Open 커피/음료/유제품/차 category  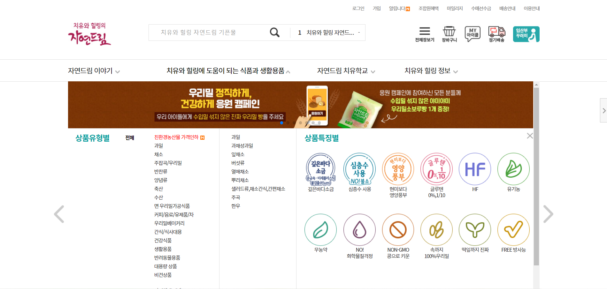tap(174, 215)
